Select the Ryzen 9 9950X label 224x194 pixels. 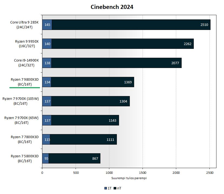click(27, 44)
